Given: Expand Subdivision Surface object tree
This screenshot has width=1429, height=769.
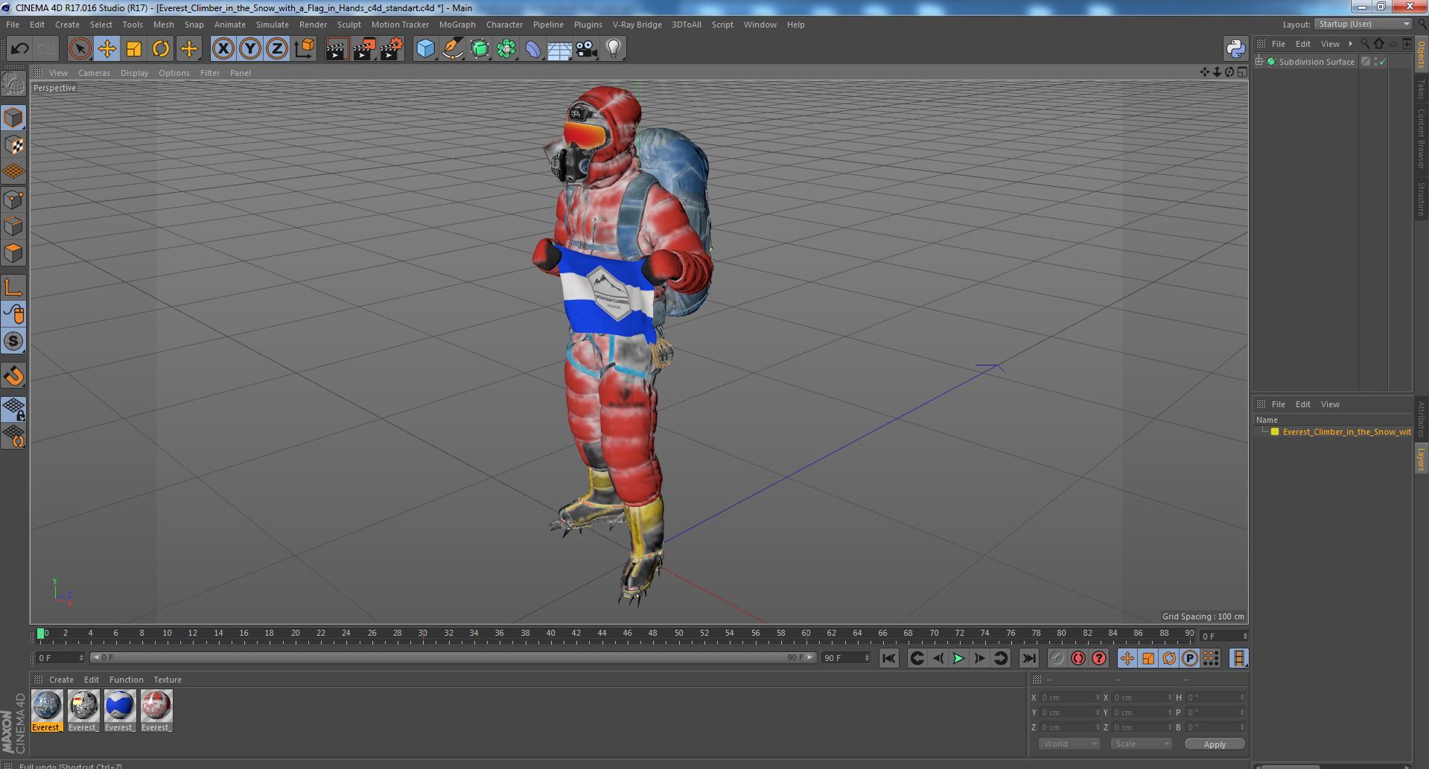Looking at the screenshot, I should point(1259,62).
